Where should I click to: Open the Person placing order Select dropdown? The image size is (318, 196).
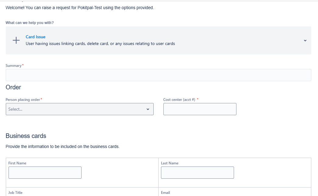coord(80,109)
